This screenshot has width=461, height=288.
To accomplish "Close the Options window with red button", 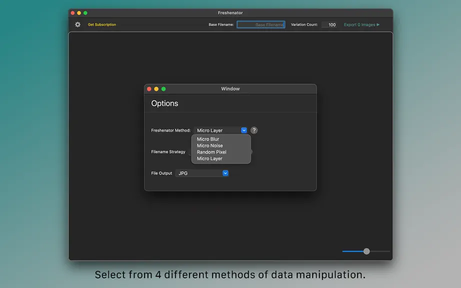I will (x=149, y=89).
